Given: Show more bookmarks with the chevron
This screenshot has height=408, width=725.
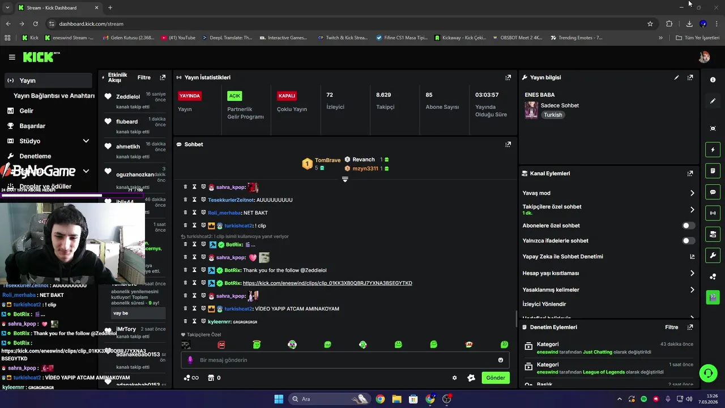Looking at the screenshot, I should pyautogui.click(x=660, y=38).
